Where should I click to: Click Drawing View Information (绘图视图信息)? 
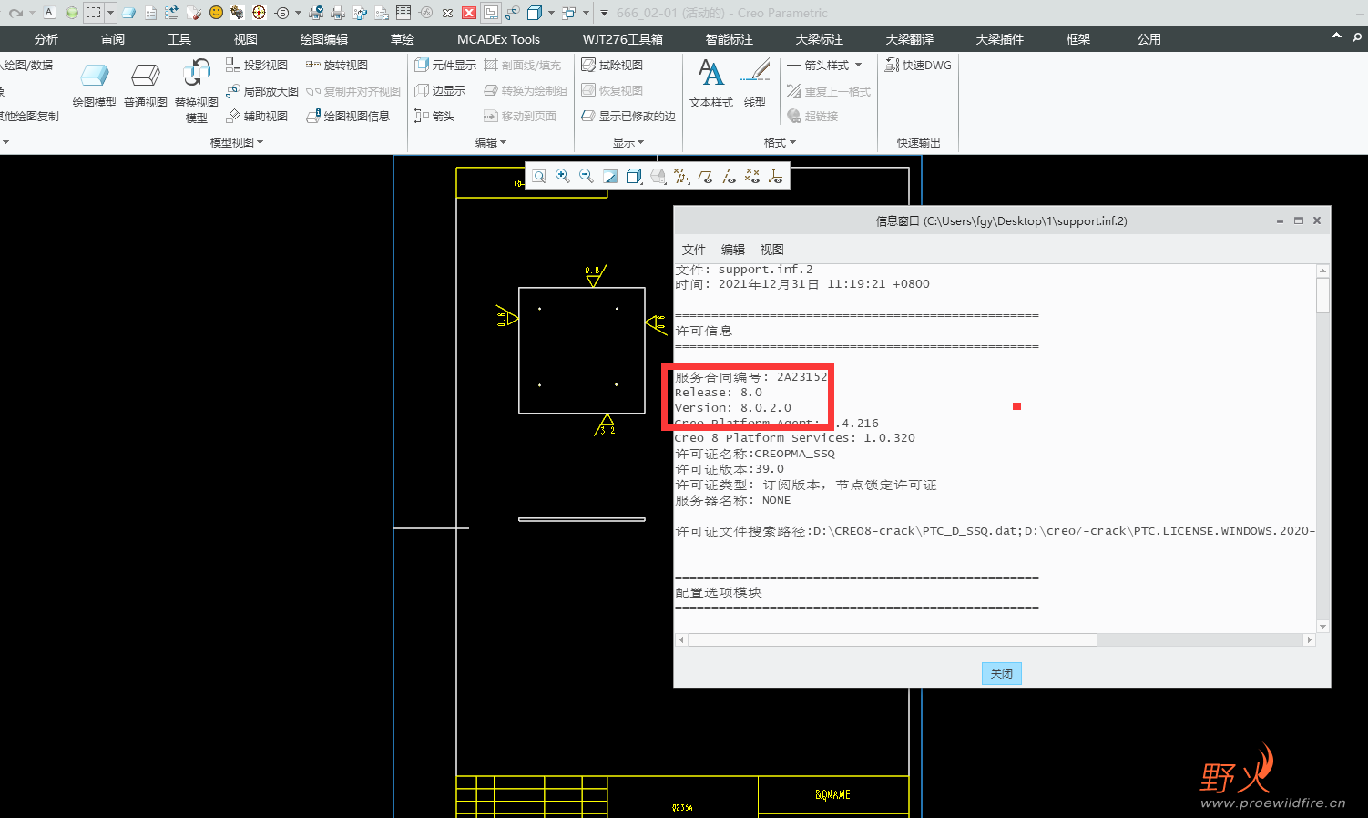pos(348,116)
